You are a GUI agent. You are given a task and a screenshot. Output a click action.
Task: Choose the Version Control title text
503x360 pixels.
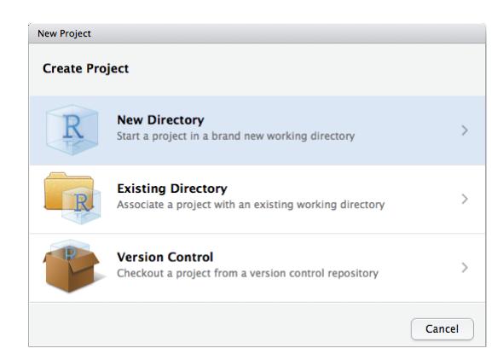165,257
